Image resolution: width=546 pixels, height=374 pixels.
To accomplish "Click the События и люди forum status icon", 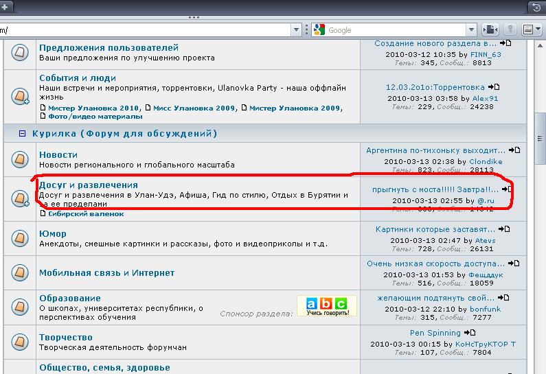I will (20, 96).
